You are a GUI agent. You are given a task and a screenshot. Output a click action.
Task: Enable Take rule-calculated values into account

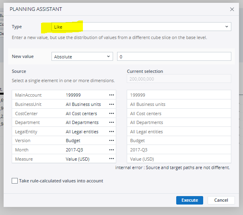tap(15, 181)
